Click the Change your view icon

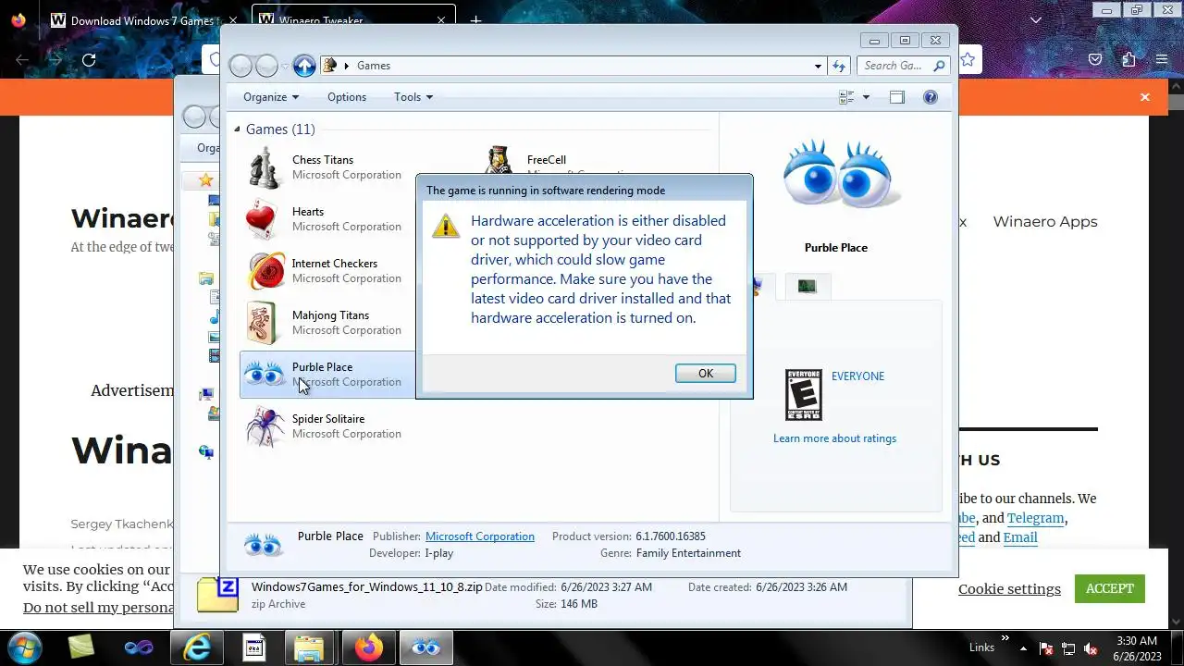[845, 97]
